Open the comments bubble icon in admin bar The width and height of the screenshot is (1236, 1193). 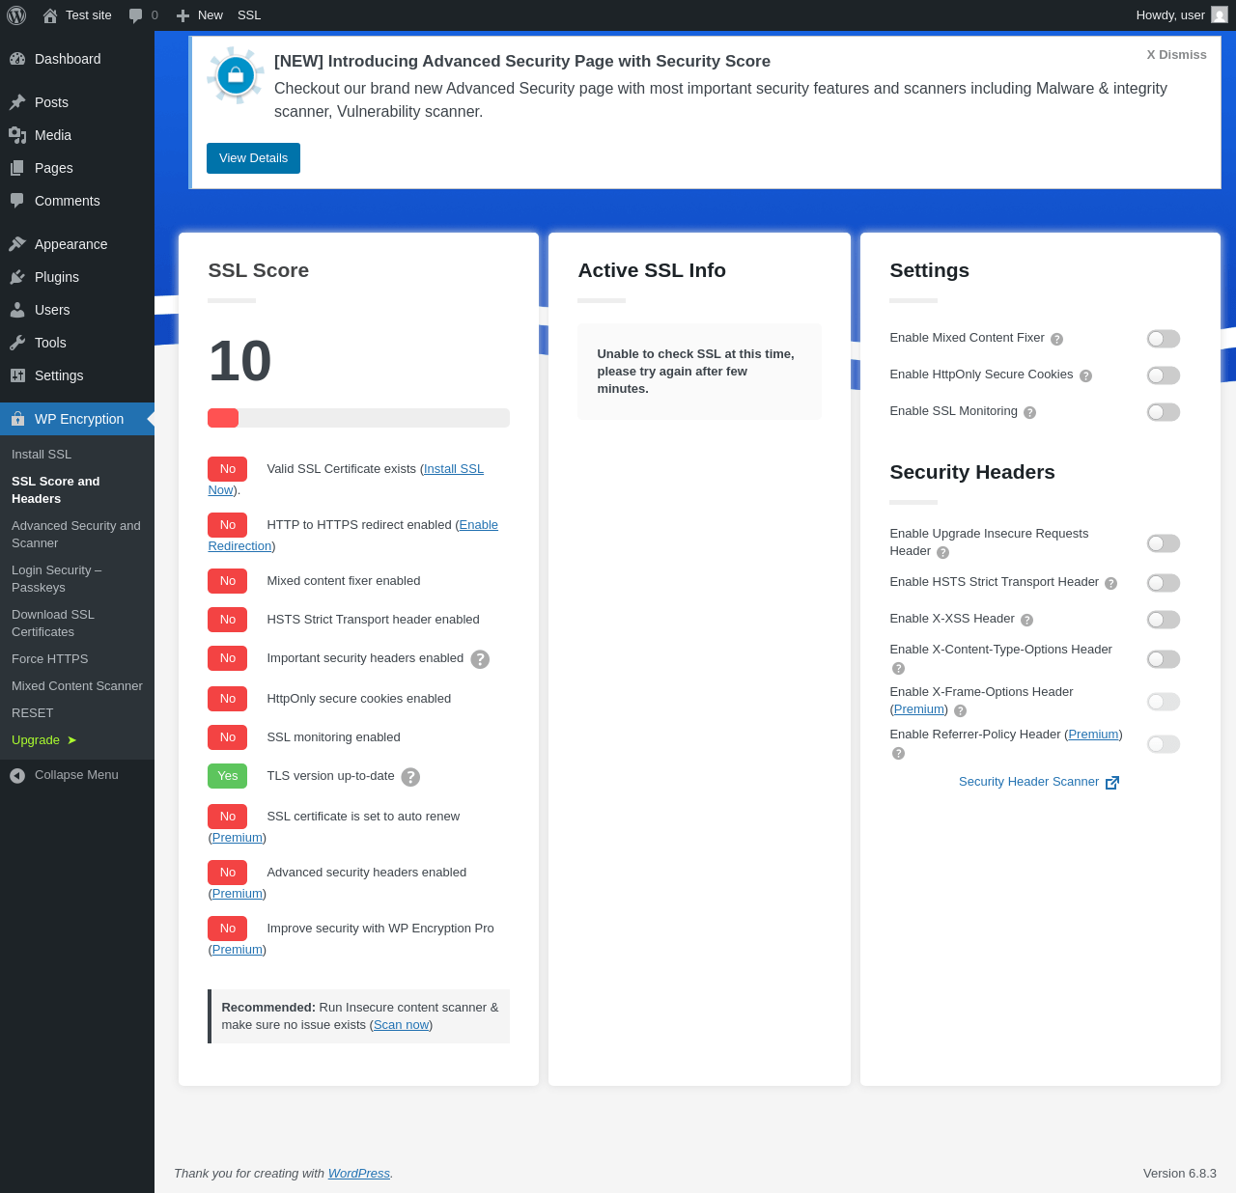click(136, 15)
